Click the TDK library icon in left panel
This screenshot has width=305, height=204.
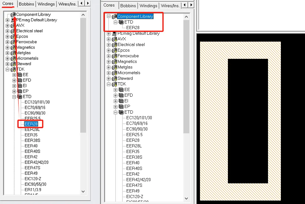(13, 69)
